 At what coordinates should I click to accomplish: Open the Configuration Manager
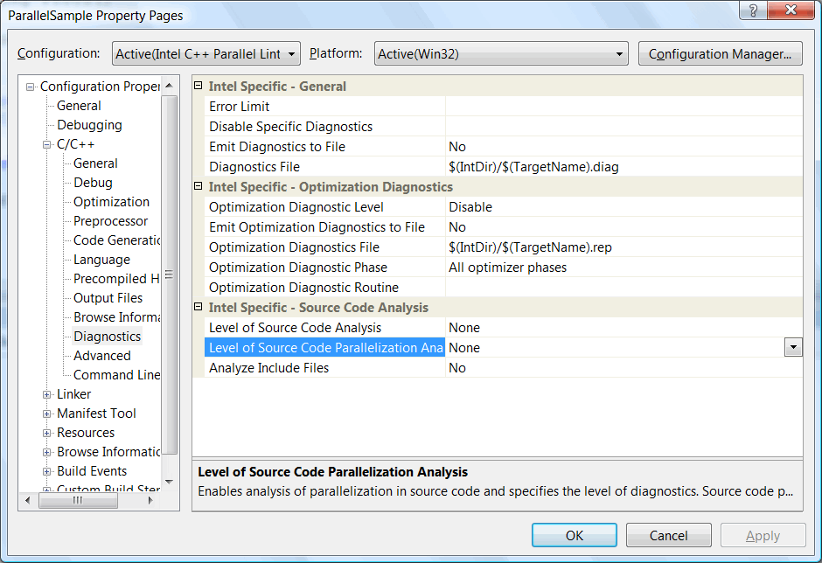coord(720,53)
